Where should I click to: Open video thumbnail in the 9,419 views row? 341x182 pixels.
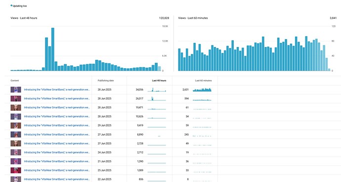[16, 126]
